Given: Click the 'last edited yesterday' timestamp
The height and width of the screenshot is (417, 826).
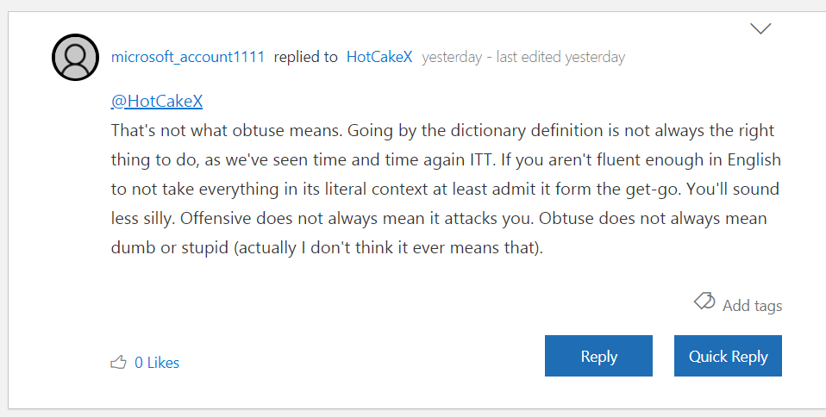Looking at the screenshot, I should [x=560, y=57].
